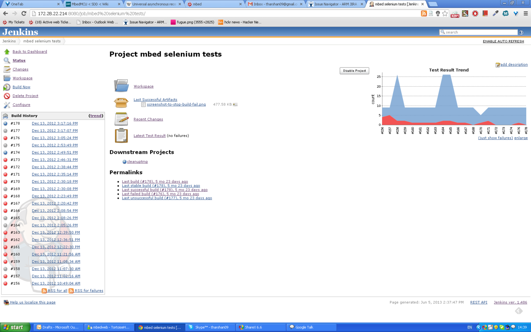The width and height of the screenshot is (531, 332).
Task: Open the My Tickets bookmark
Action: point(14,22)
